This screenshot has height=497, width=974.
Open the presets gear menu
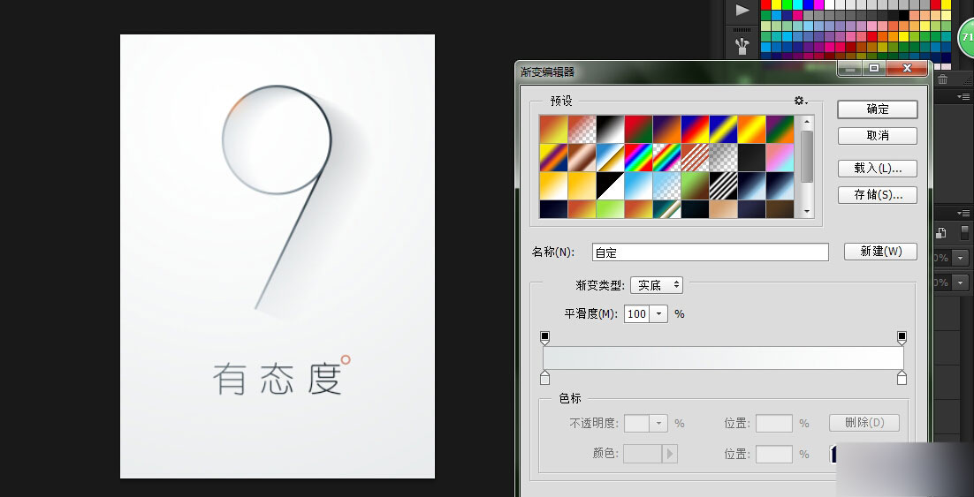point(801,101)
